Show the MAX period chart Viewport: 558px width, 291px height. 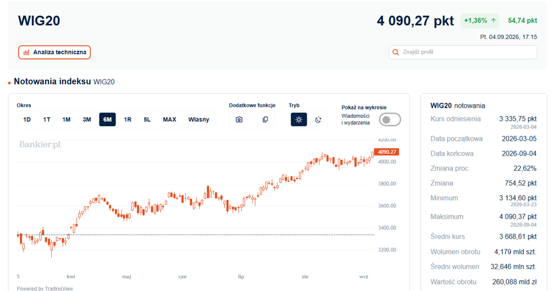coord(170,120)
